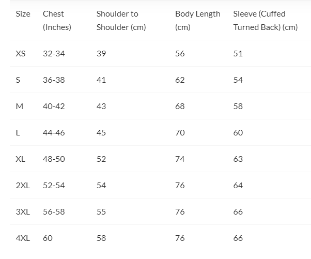Screen dimensions: 311x259
Task: Select shoulder value 52 for XL
Action: [101, 159]
